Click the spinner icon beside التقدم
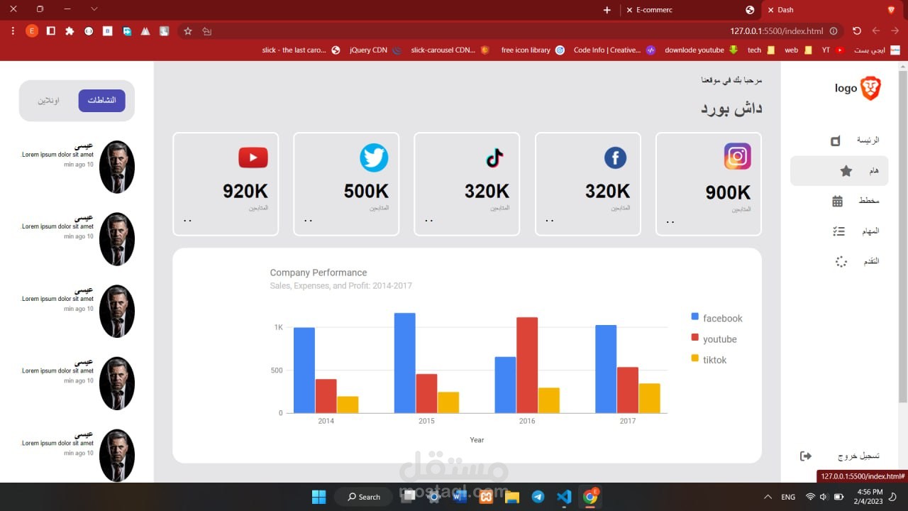Screen dimensions: 908x511 coord(841,262)
